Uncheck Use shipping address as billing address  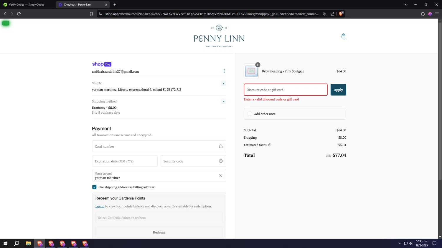coord(94,187)
